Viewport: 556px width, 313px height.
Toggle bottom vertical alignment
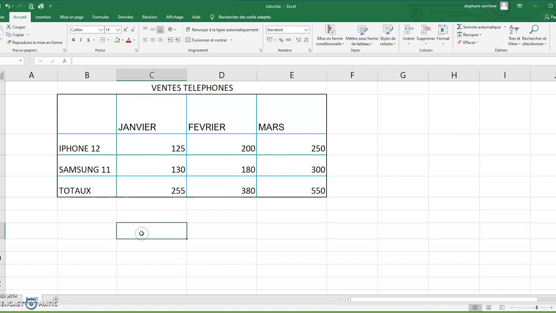pyautogui.click(x=160, y=30)
